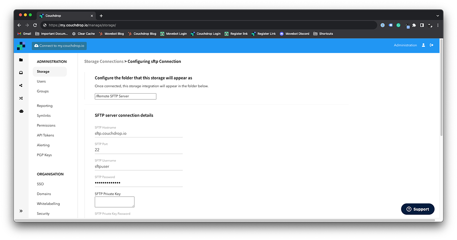Click the logout icon in the top right
457x240 pixels.
[431, 45]
